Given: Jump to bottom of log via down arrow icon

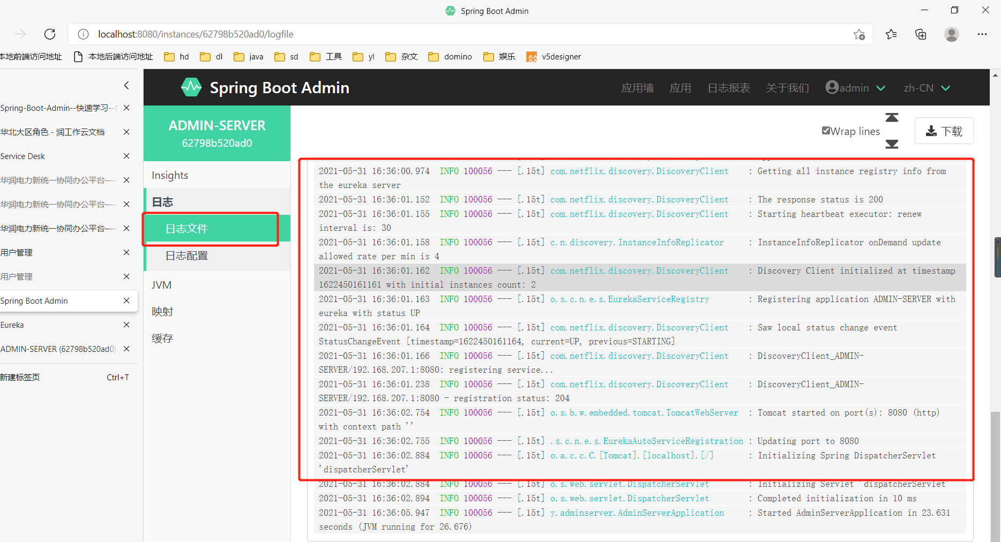Looking at the screenshot, I should point(892,144).
